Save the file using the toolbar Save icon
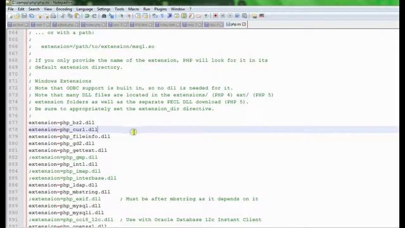 (24, 16)
